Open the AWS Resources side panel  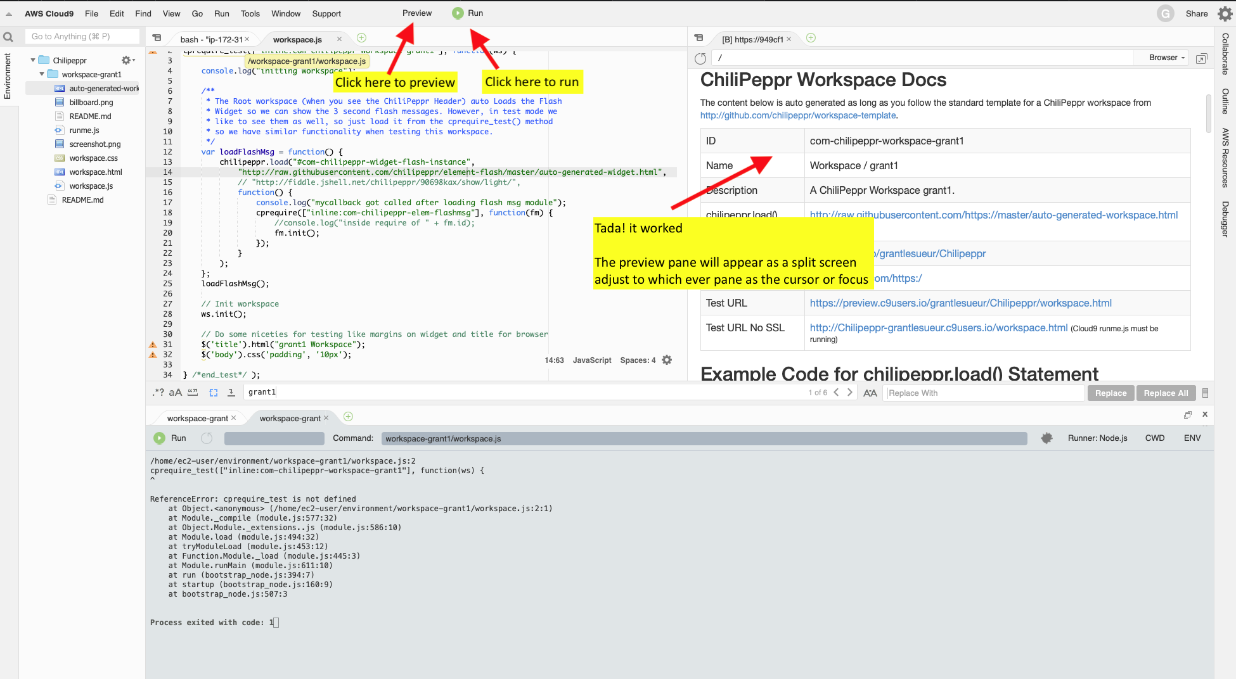(x=1225, y=158)
